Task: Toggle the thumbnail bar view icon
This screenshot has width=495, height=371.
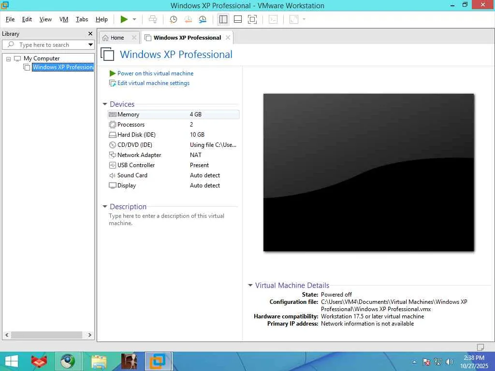Action: [x=238, y=19]
